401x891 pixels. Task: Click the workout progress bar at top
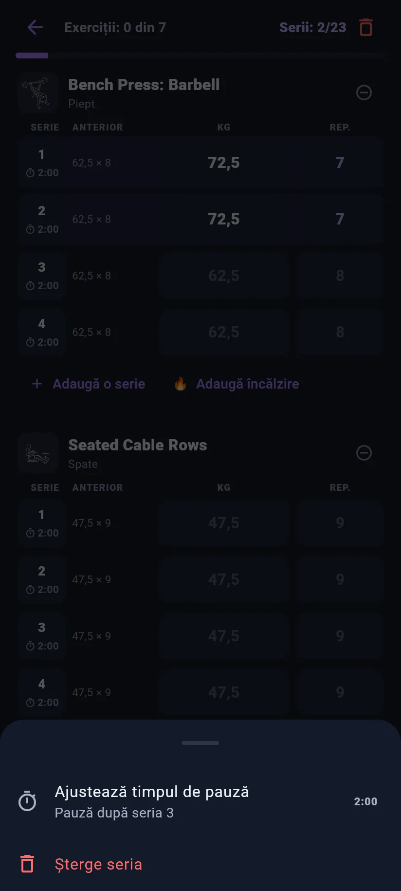(x=200, y=56)
